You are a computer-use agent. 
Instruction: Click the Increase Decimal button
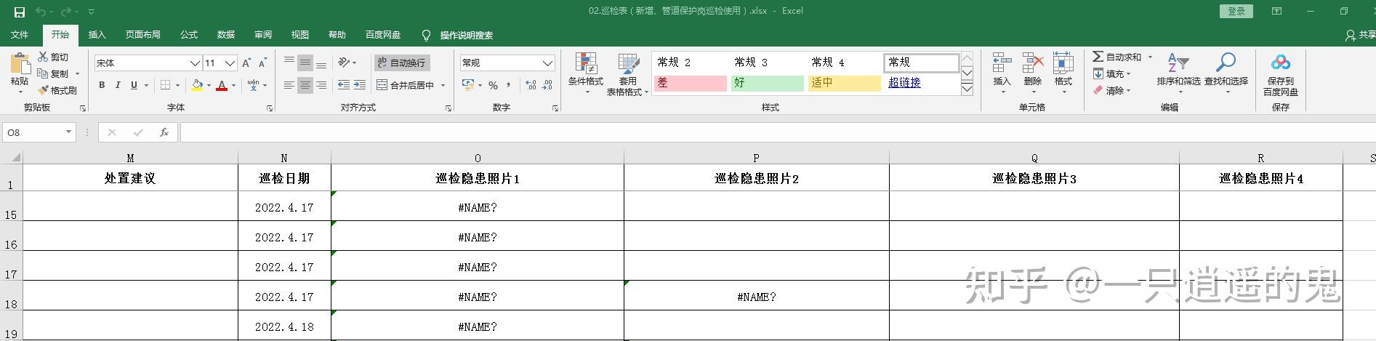click(531, 85)
